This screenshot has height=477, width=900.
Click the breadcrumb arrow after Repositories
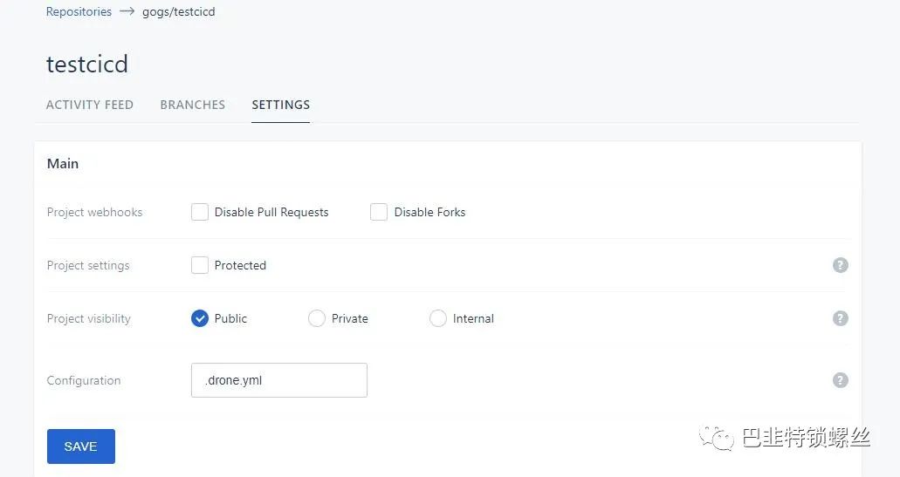click(127, 11)
